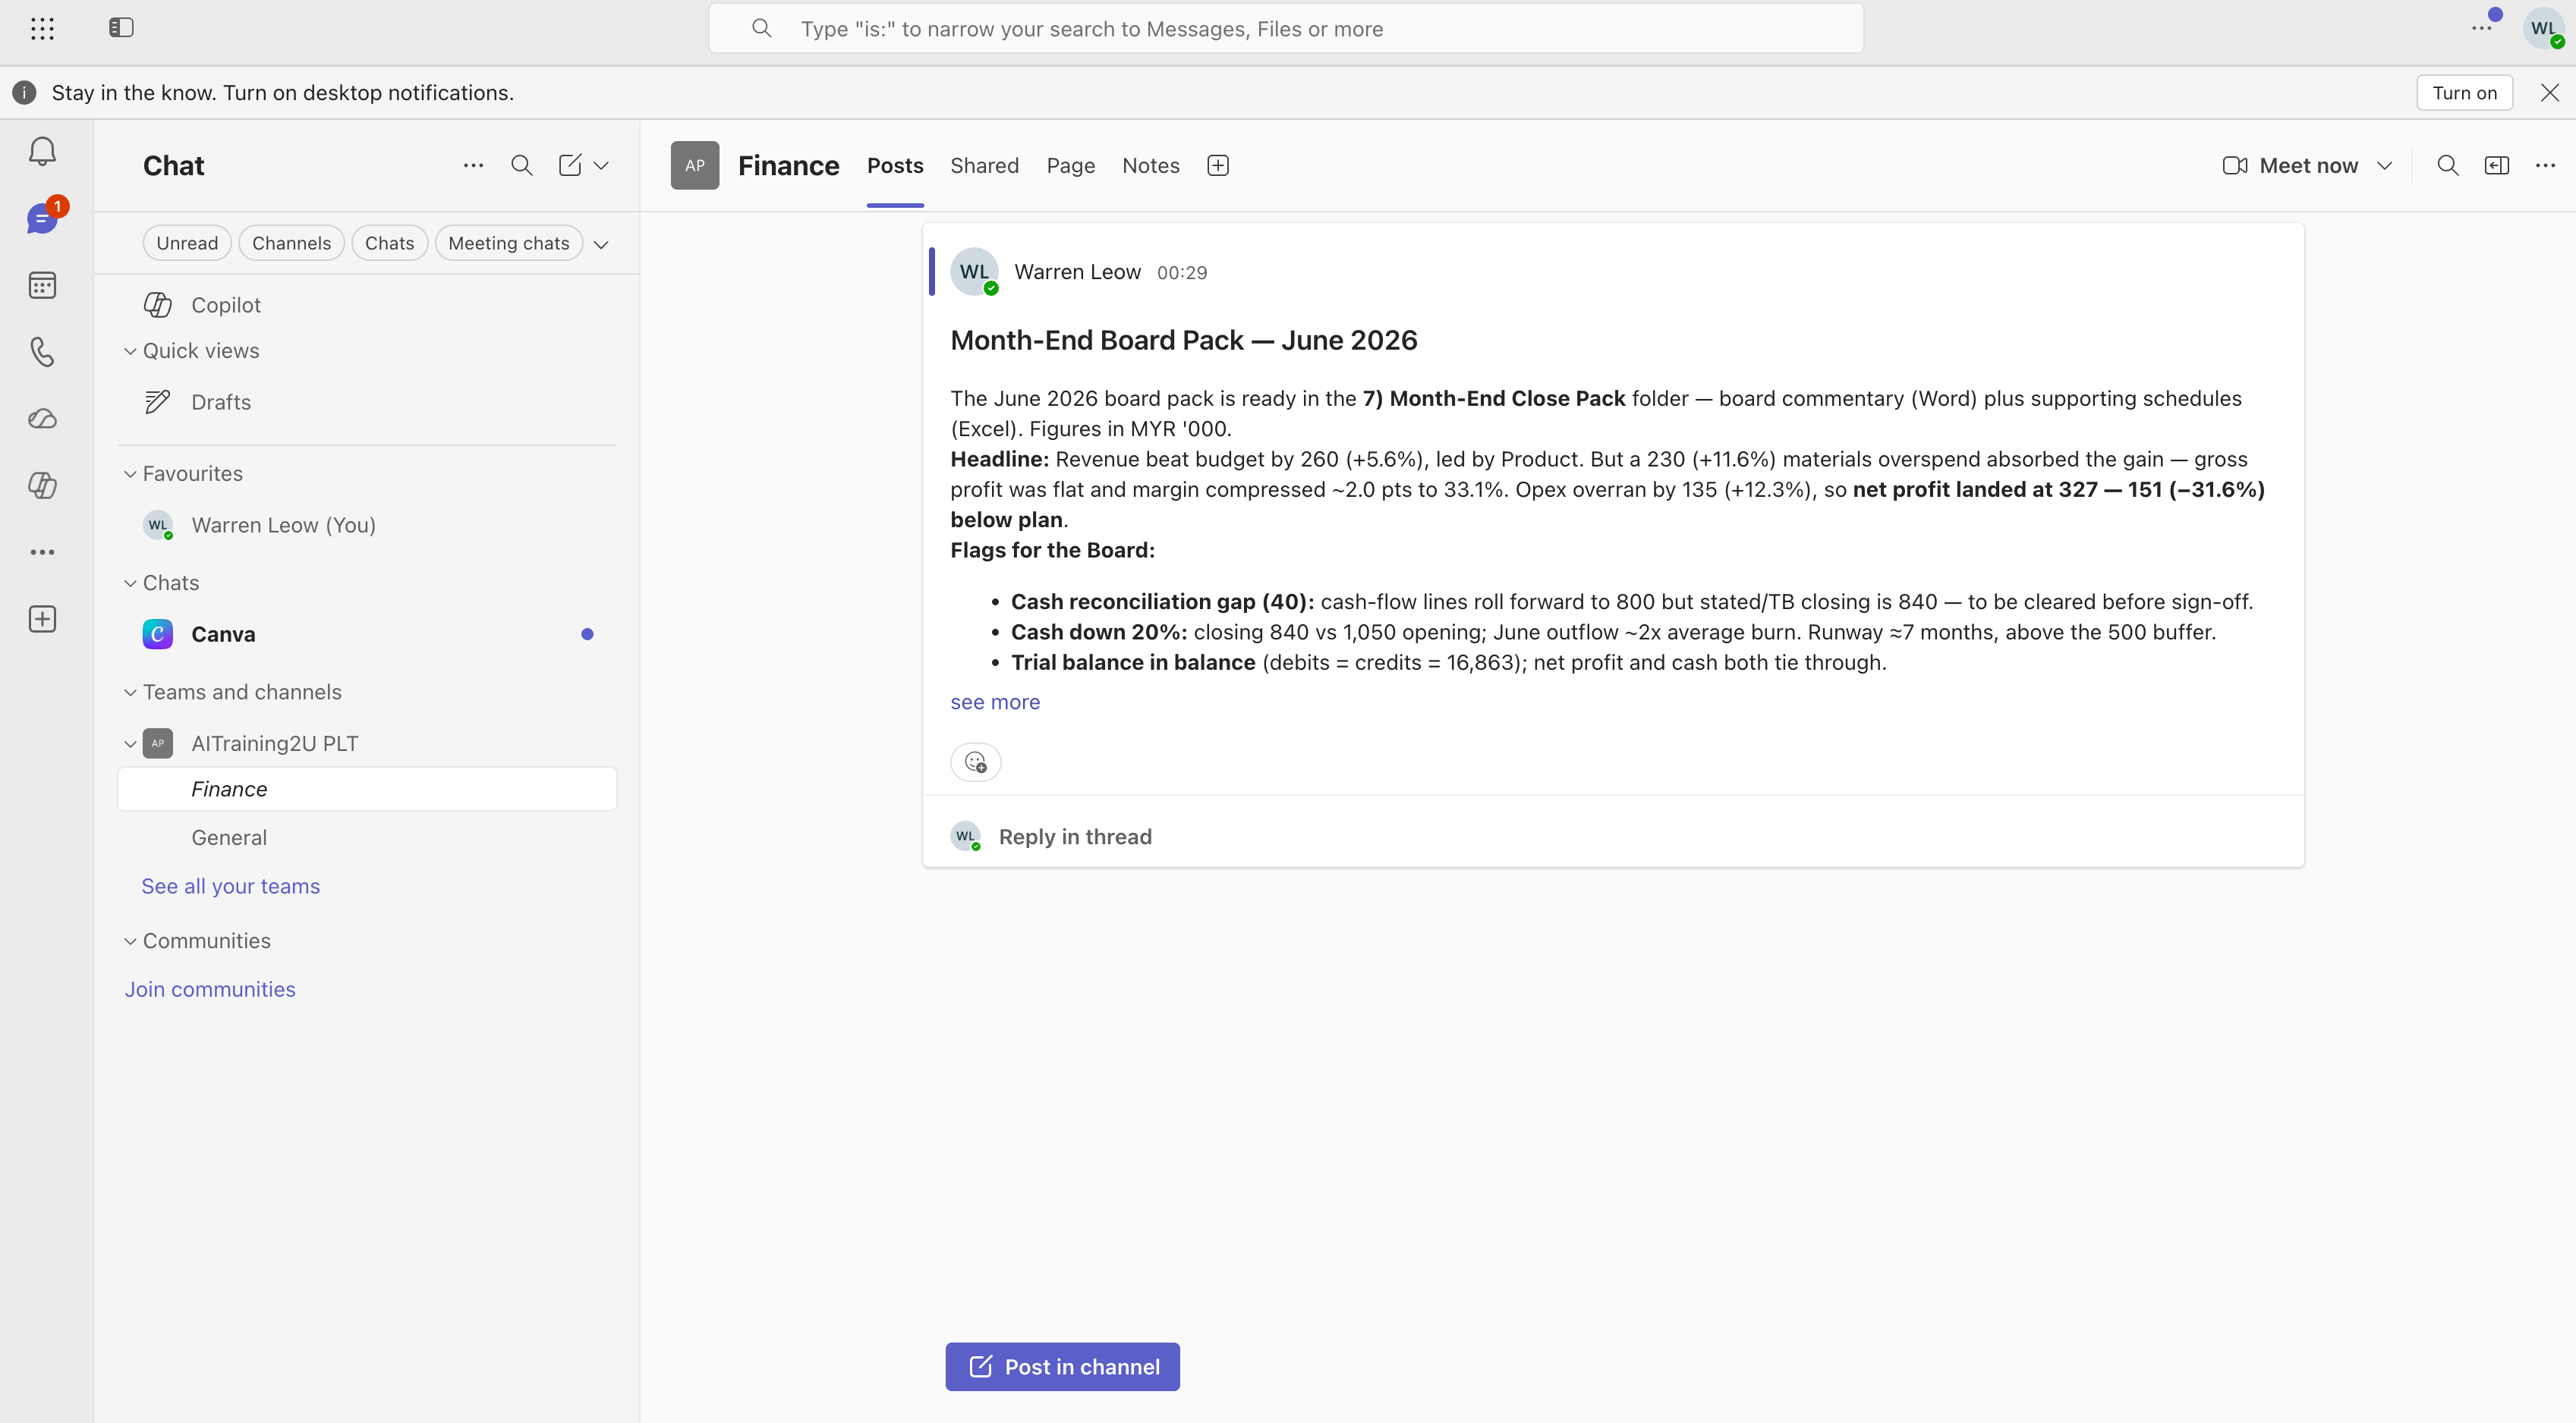The width and height of the screenshot is (2576, 1423).
Task: Switch to the Posts tab
Action: click(x=895, y=165)
